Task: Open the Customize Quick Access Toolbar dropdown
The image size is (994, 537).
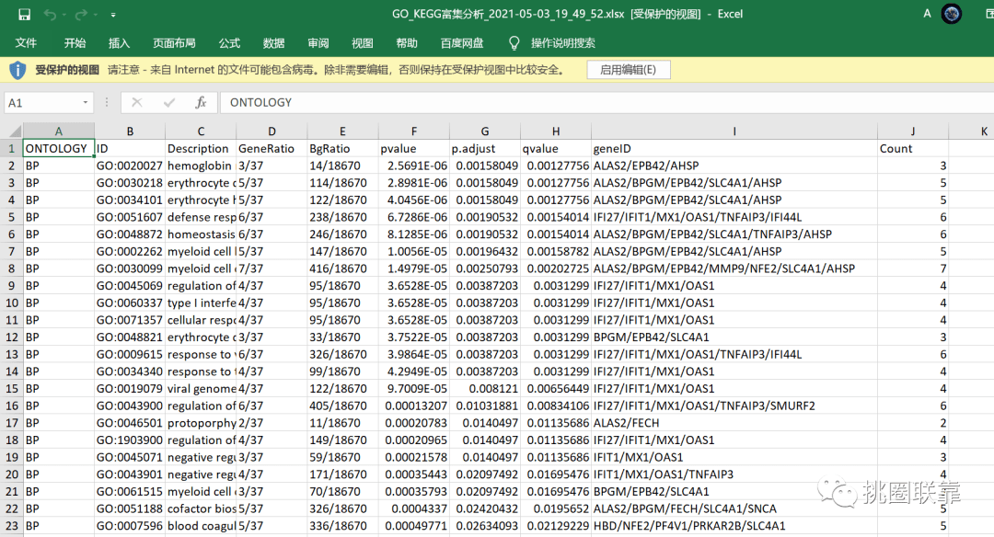Action: pos(113,15)
